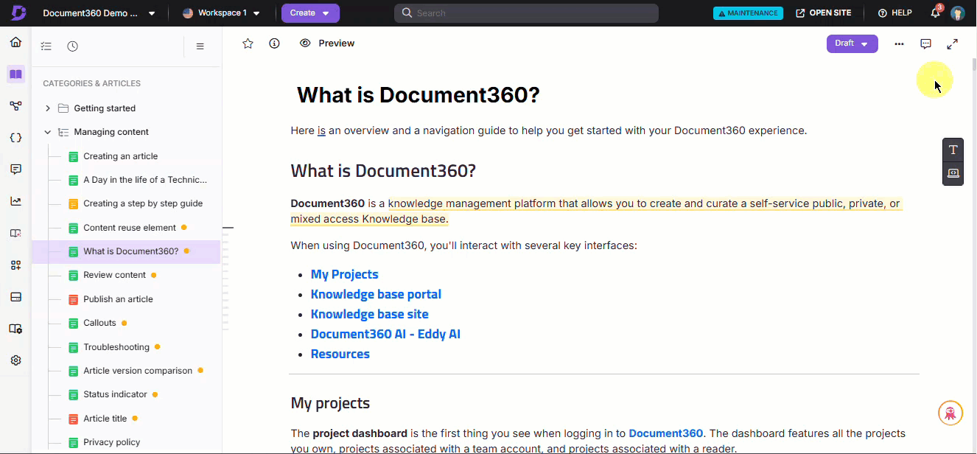This screenshot has height=454, width=977.
Task: Open the article info icon
Action: [274, 43]
